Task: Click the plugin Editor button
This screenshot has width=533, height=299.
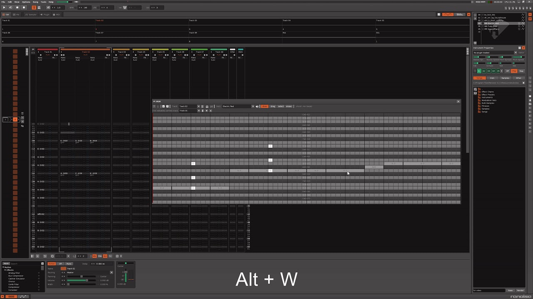Action: (x=521, y=53)
